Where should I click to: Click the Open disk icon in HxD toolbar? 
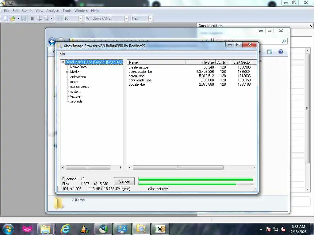coord(39,18)
